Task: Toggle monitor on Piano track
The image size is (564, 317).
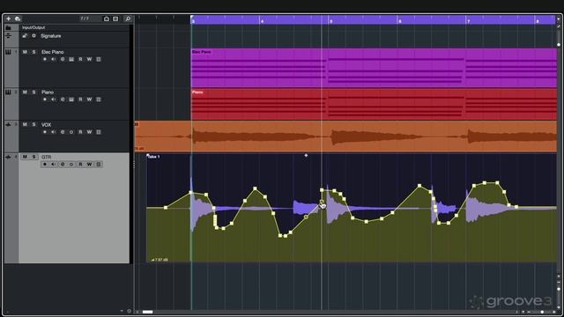Action: click(54, 100)
